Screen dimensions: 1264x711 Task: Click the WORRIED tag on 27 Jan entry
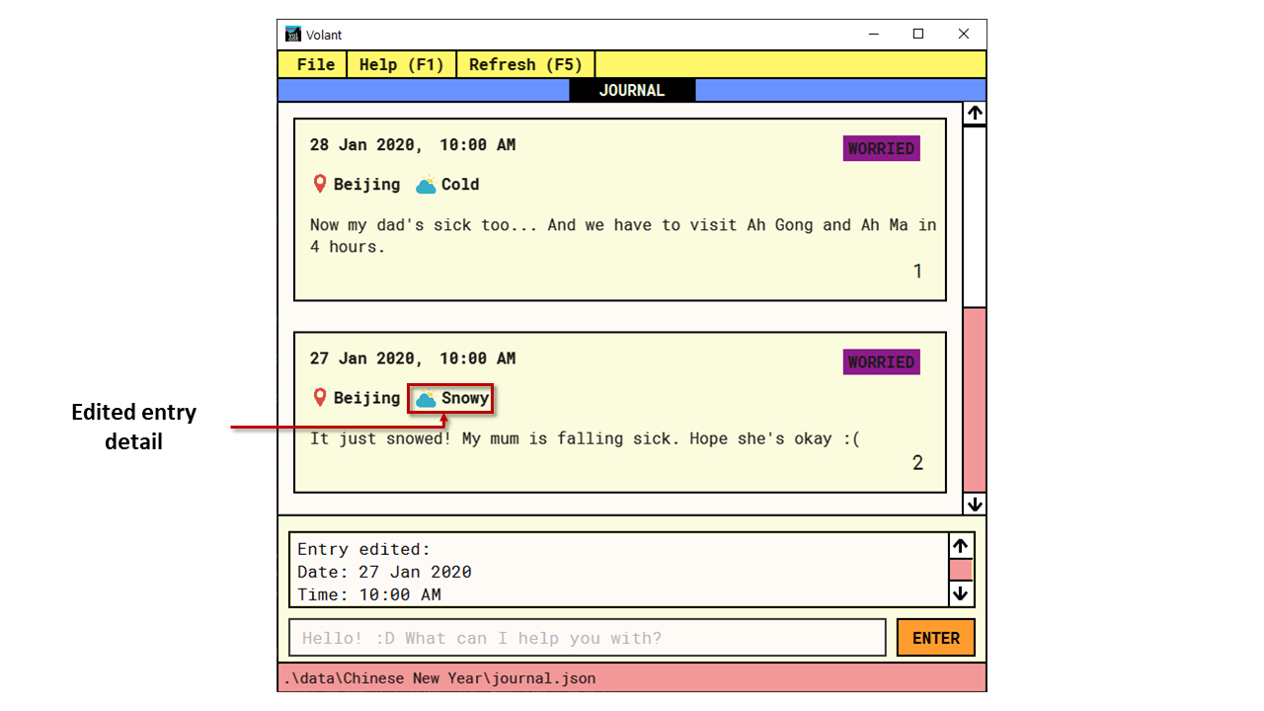tap(881, 361)
